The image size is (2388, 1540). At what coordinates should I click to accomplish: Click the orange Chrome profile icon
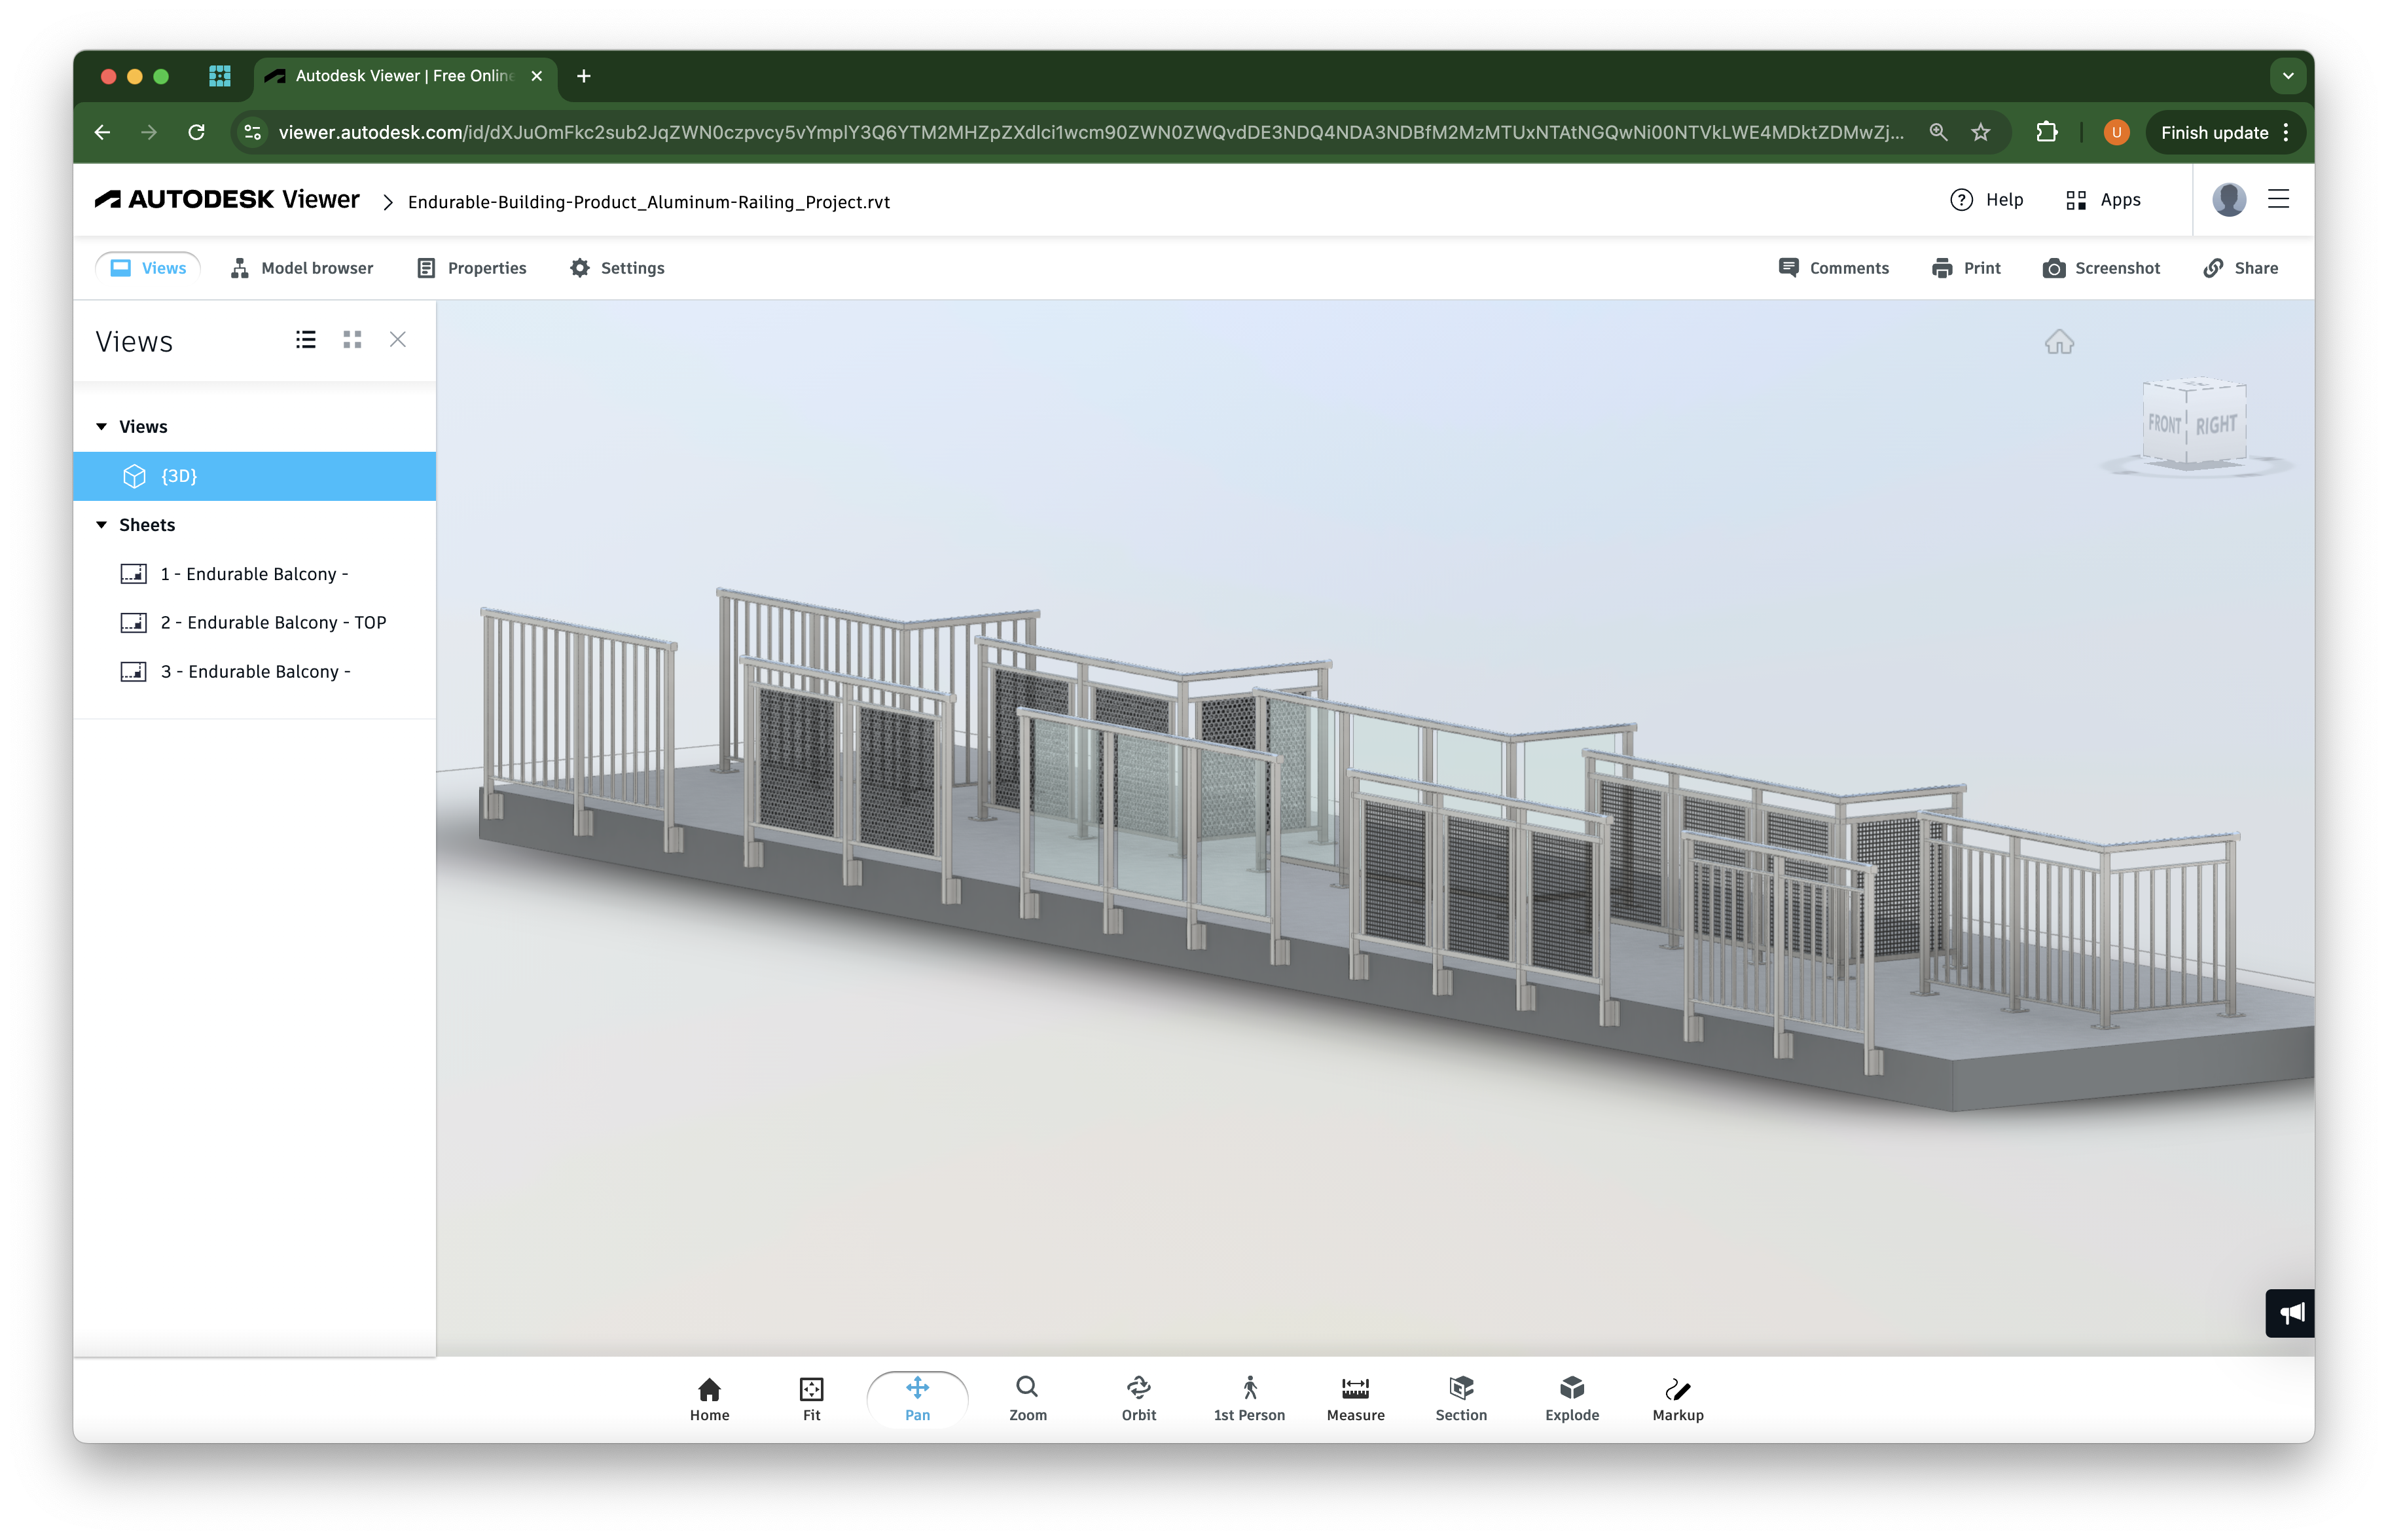pos(2115,132)
